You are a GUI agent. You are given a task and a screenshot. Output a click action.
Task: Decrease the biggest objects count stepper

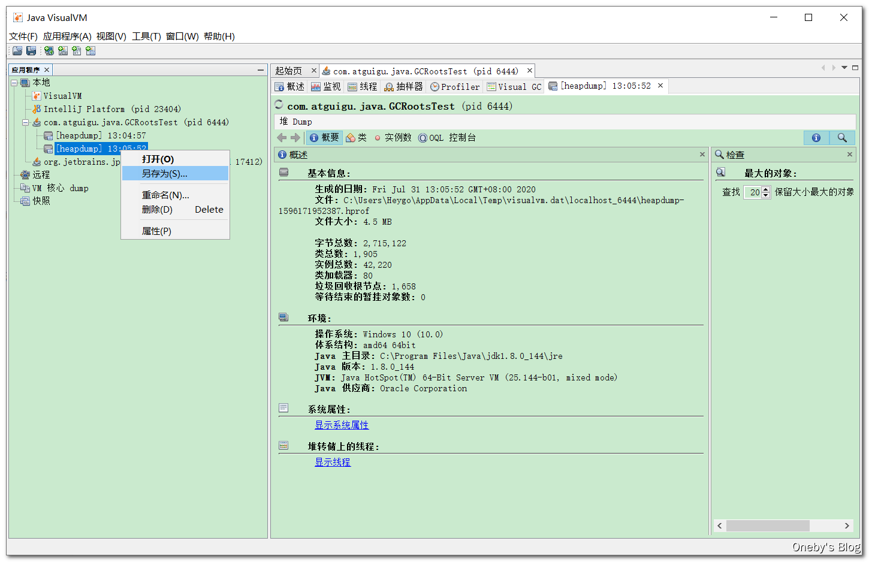[765, 195]
